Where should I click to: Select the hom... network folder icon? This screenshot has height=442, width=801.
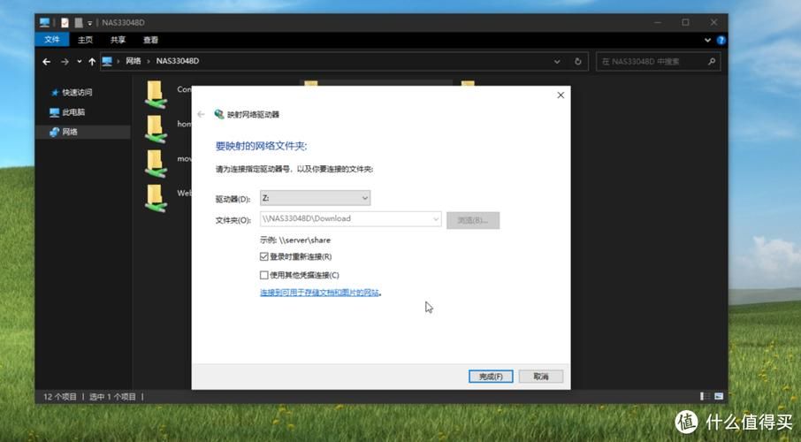[156, 129]
